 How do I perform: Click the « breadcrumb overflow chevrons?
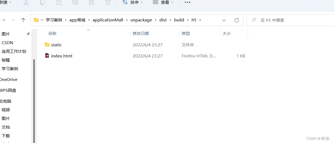click(42, 20)
